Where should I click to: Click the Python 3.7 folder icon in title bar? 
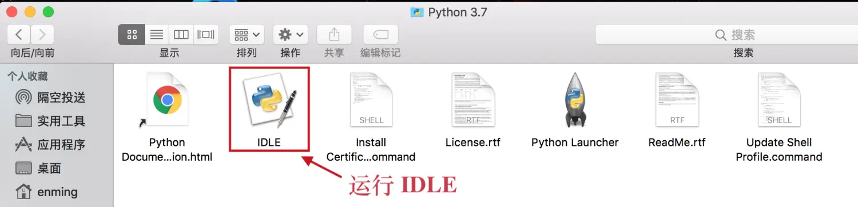coord(417,11)
